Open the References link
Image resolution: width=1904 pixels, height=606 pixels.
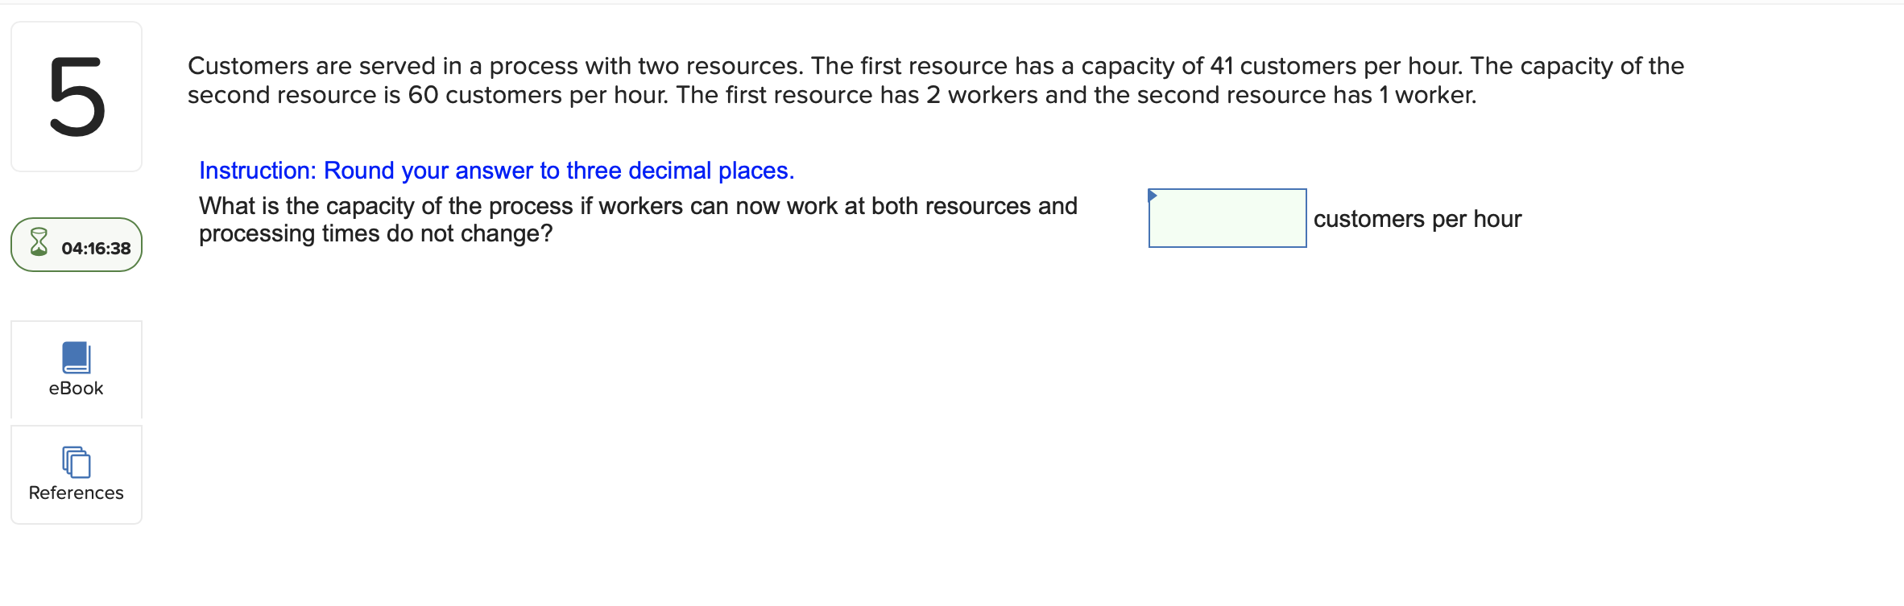tap(76, 492)
